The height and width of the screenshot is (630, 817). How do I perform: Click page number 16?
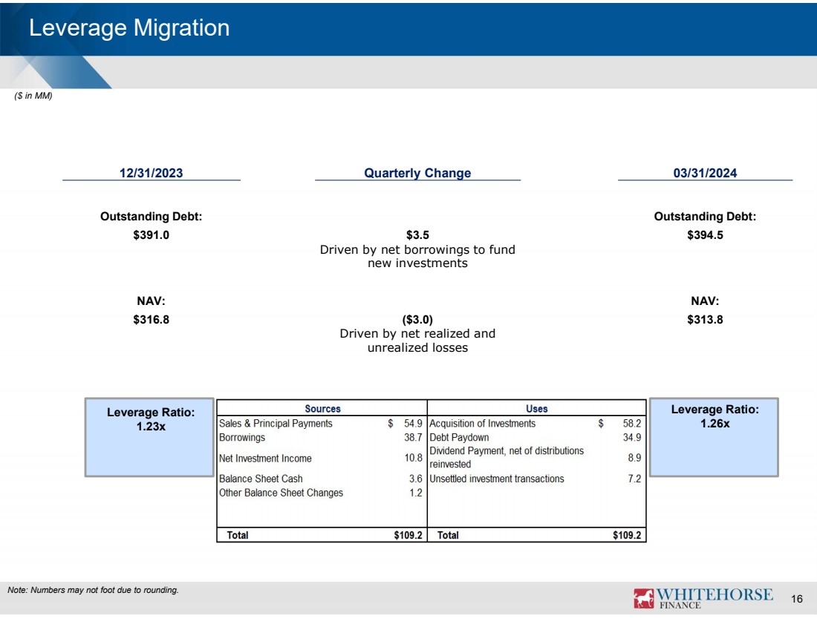pos(797,599)
